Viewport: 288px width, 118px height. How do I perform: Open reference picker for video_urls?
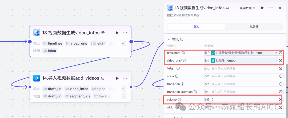pyautogui.click(x=281, y=60)
